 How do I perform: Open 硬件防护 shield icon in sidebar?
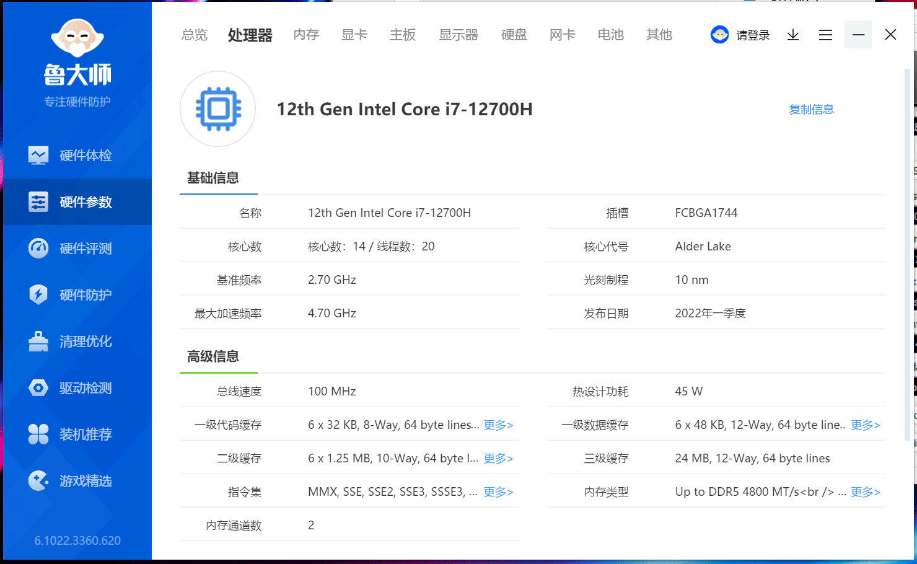click(38, 294)
